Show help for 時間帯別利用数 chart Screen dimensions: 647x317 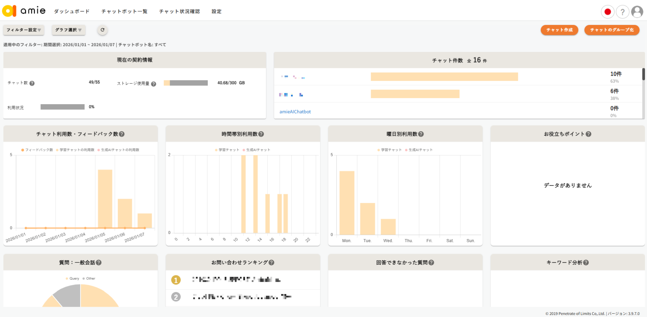(x=261, y=134)
